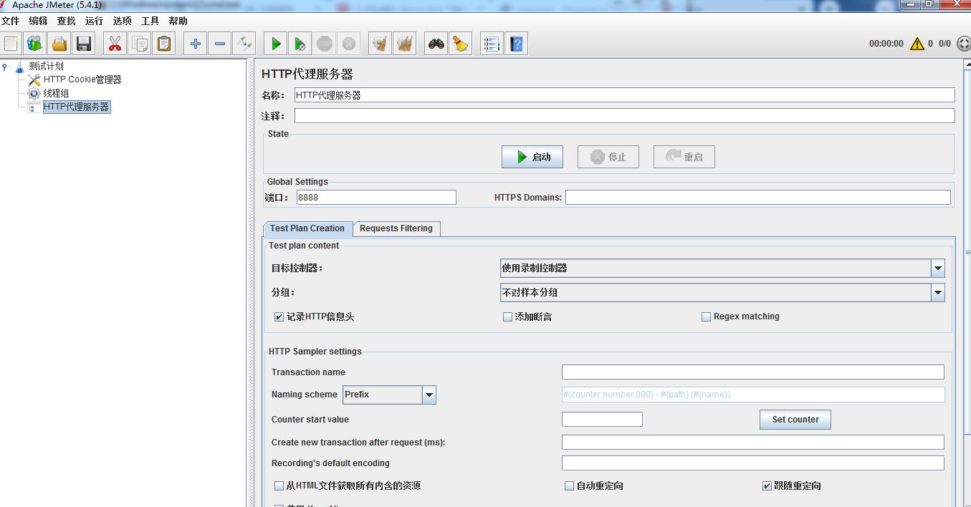Click the Counter start value field
971x507 pixels.
pyautogui.click(x=602, y=419)
